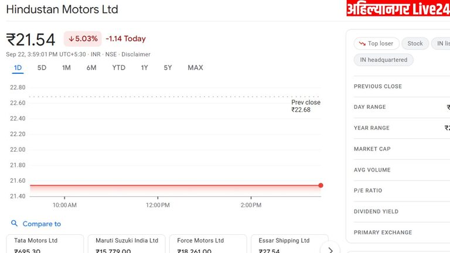The height and width of the screenshot is (253, 450).
Task: Click the Ahilyanagar Live24 logo
Action: [397, 9]
